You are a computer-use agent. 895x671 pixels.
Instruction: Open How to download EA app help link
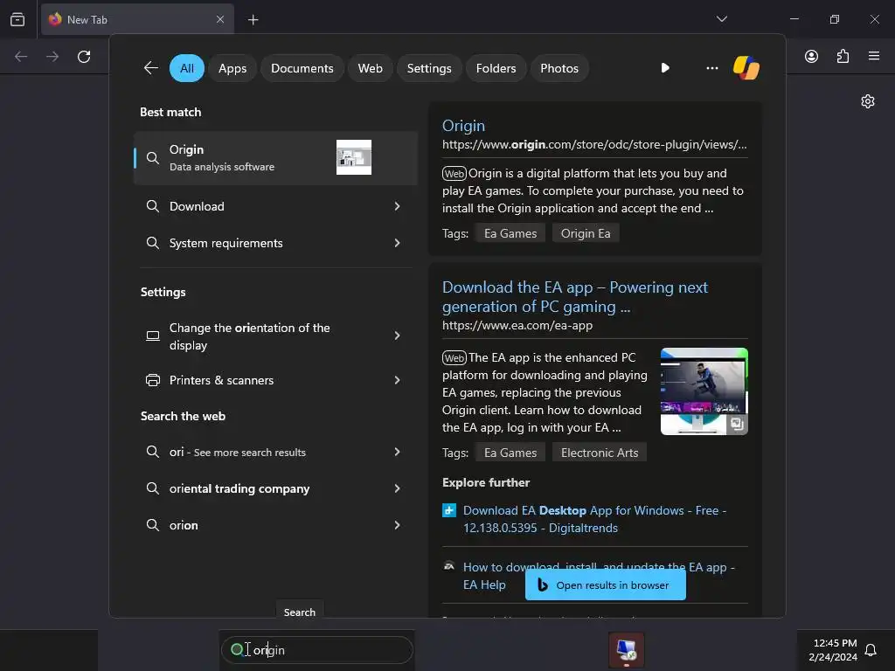coord(598,576)
